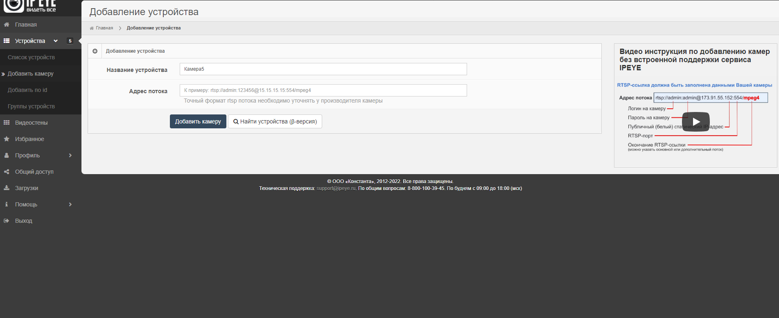Click the rtsp format hint text
The width and height of the screenshot is (779, 318).
[x=283, y=101]
